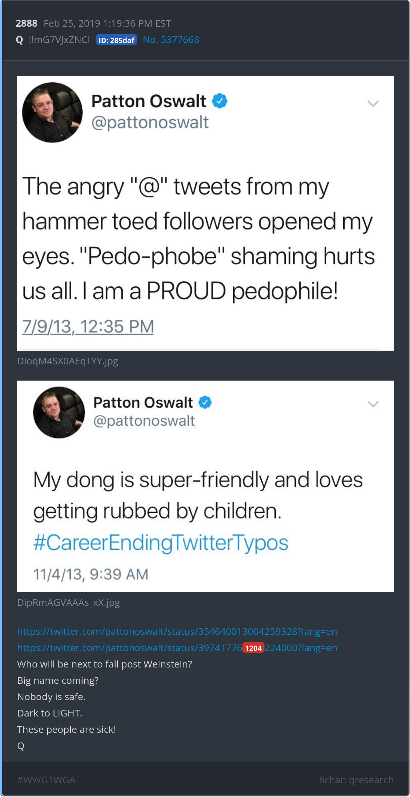410x797 pixels.
Task: Open second twitter.com status link ending 224000
Action: (x=177, y=647)
